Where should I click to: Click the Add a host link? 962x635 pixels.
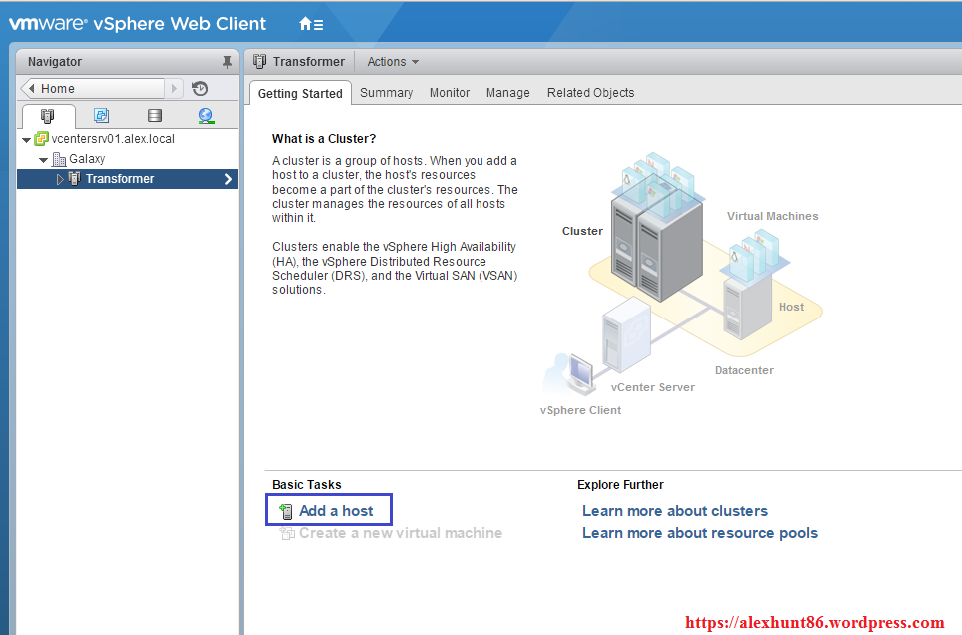336,510
